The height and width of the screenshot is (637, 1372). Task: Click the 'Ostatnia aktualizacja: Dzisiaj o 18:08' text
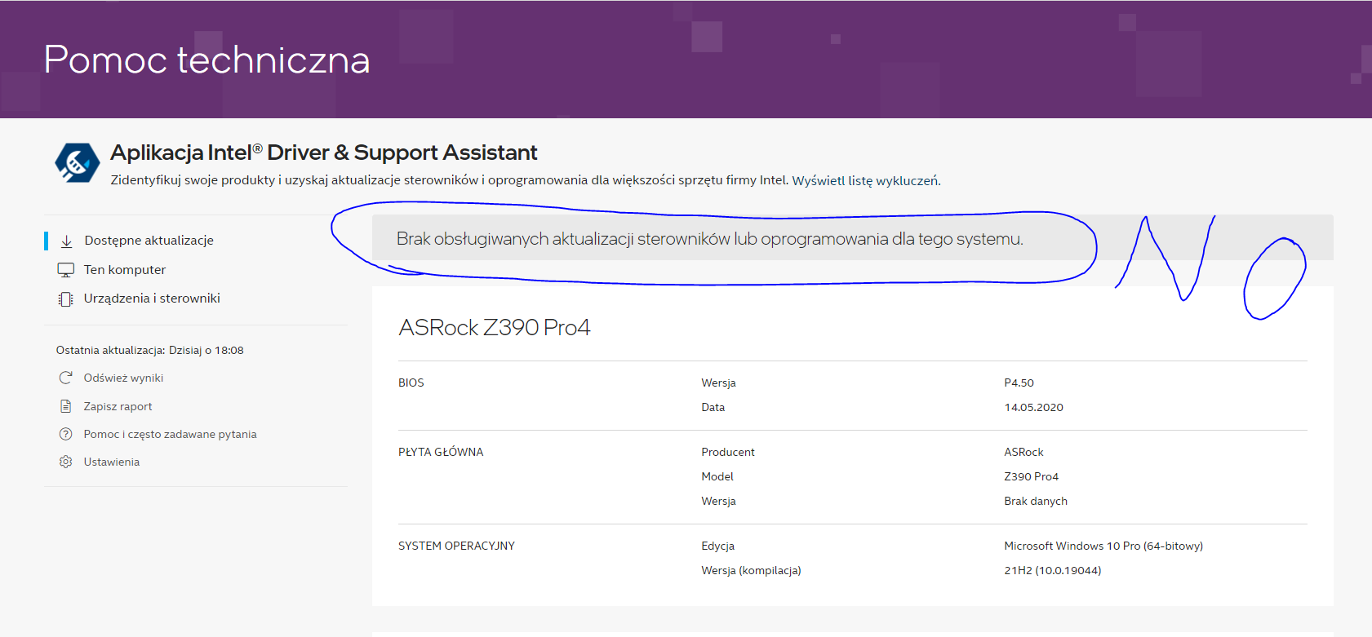(150, 350)
